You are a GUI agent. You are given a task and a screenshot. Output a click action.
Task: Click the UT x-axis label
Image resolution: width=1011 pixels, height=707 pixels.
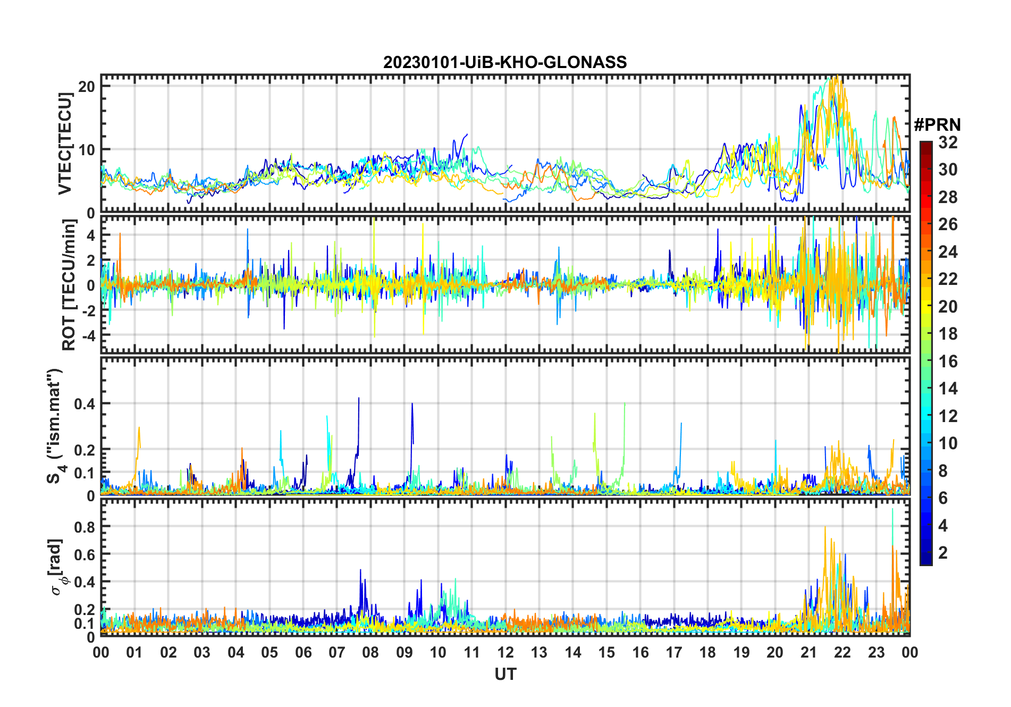click(x=505, y=675)
